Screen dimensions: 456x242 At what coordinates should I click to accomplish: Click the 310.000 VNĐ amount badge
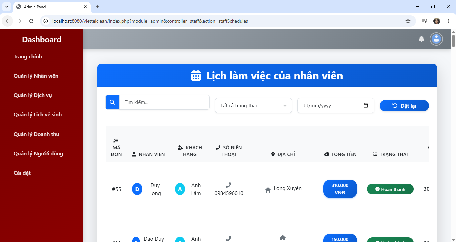click(340, 189)
